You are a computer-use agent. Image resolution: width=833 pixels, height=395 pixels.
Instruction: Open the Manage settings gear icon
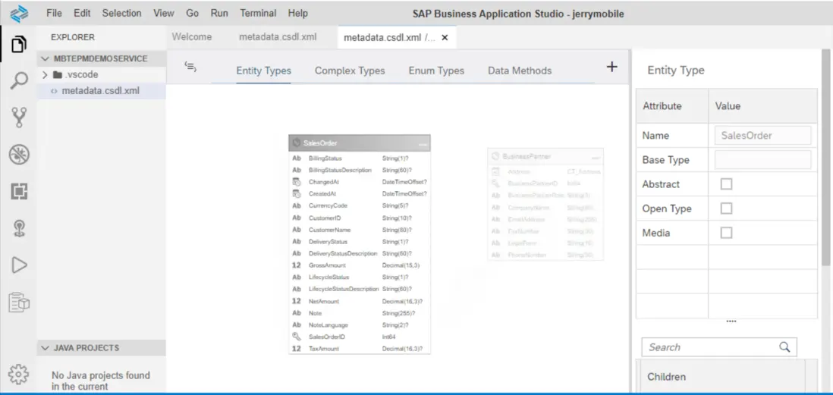pyautogui.click(x=18, y=375)
